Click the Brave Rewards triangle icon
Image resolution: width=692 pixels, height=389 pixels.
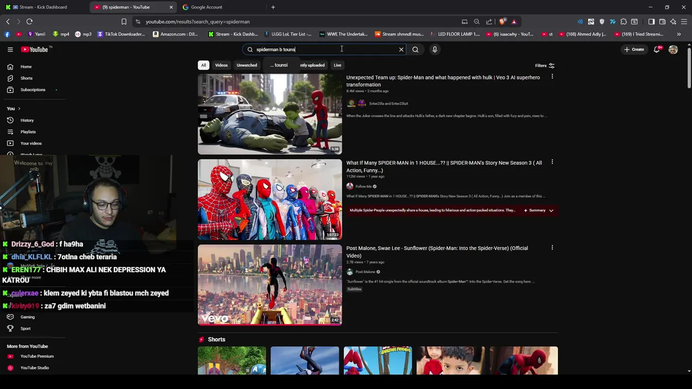pyautogui.click(x=514, y=22)
